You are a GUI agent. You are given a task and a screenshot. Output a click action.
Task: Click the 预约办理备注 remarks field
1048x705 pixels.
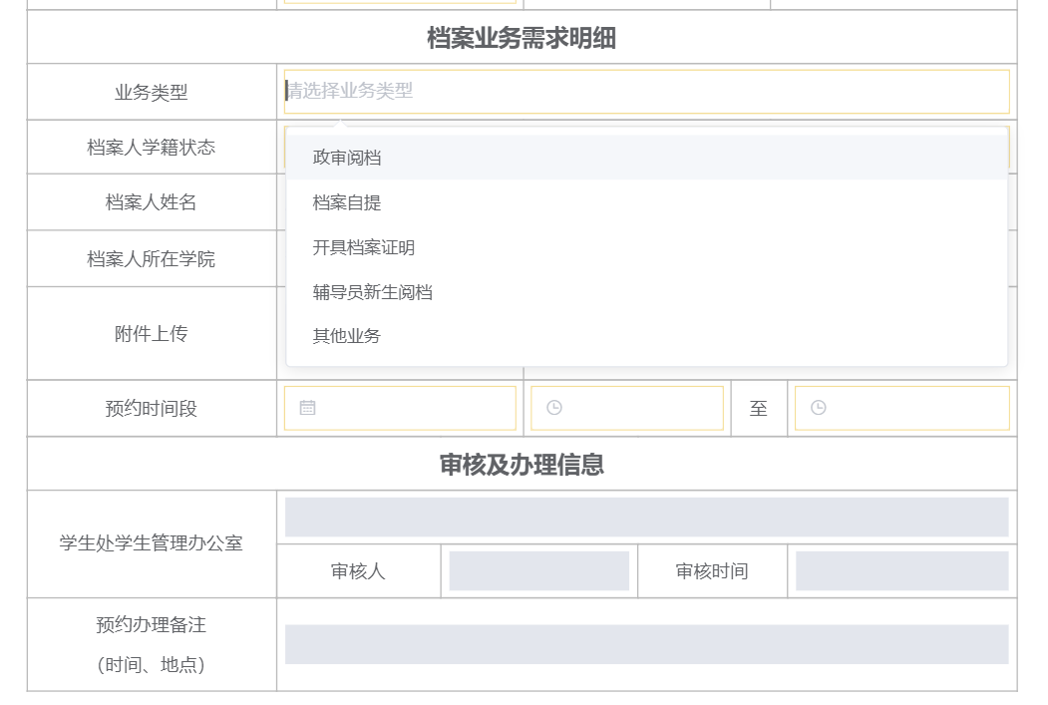[646, 644]
